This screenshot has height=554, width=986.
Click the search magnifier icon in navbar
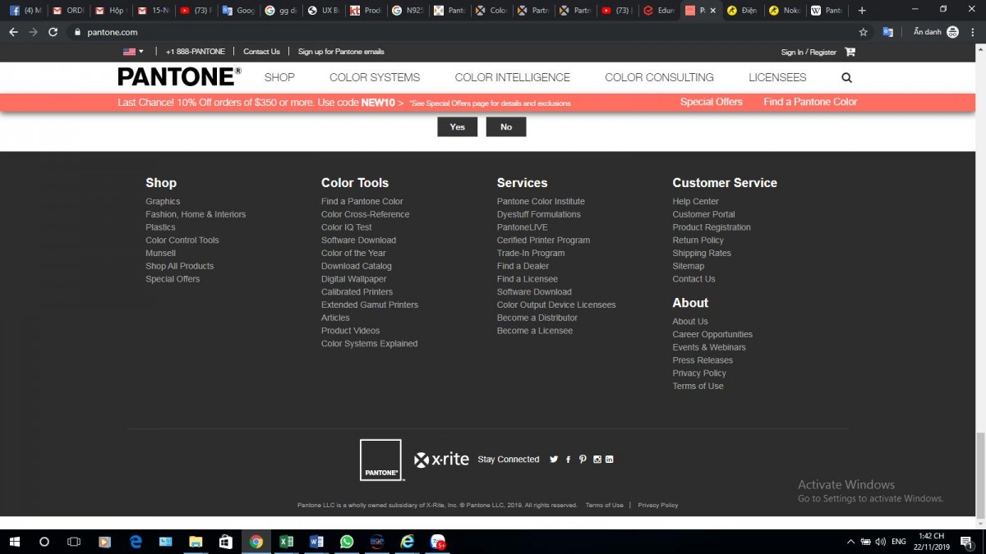click(x=846, y=78)
